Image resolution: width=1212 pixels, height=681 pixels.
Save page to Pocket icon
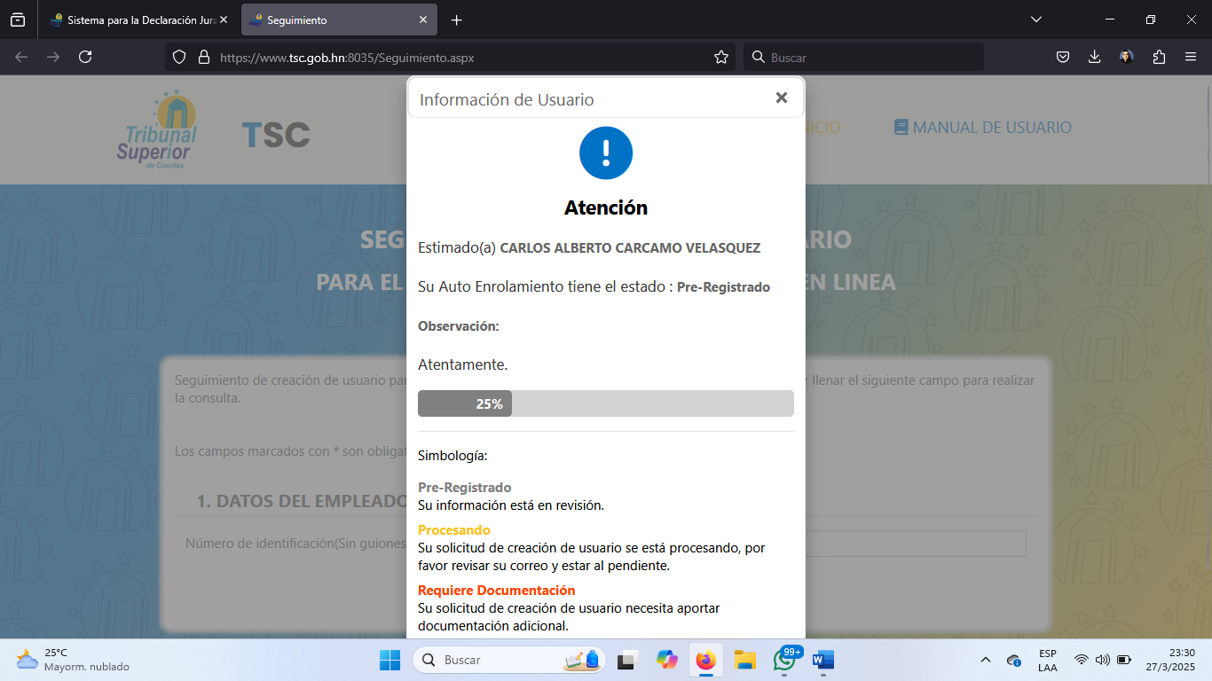[1062, 57]
